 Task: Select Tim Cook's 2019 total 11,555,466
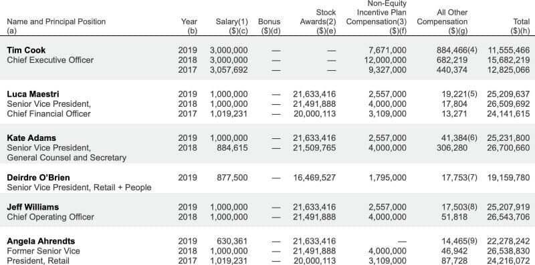[509, 50]
